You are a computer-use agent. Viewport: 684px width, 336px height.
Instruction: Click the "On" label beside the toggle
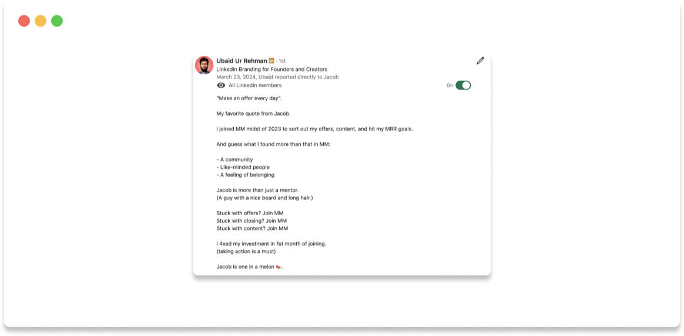click(450, 86)
